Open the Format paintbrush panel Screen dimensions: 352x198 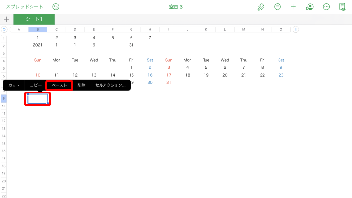pos(261,7)
